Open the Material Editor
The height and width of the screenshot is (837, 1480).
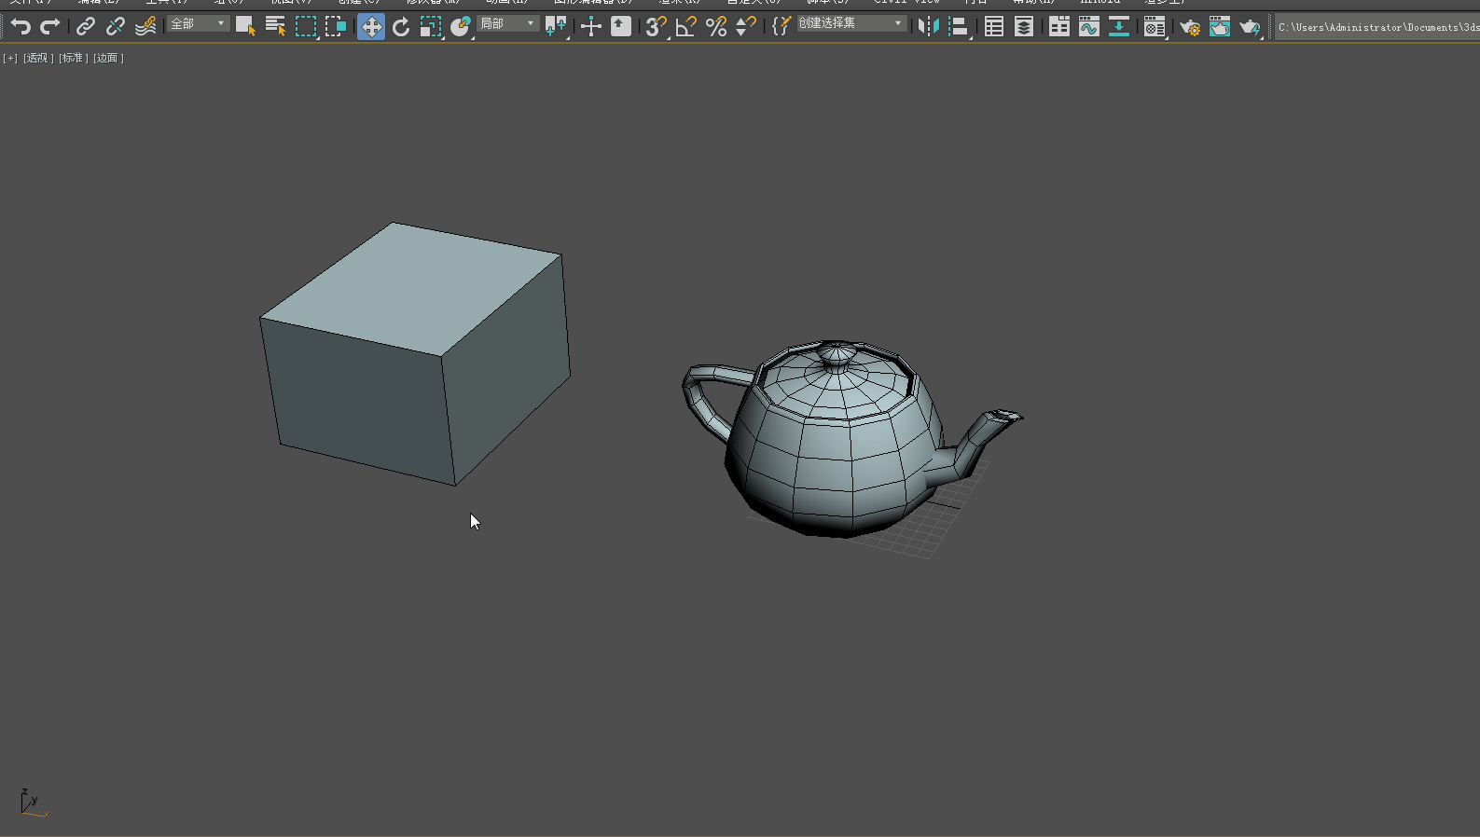1155,27
